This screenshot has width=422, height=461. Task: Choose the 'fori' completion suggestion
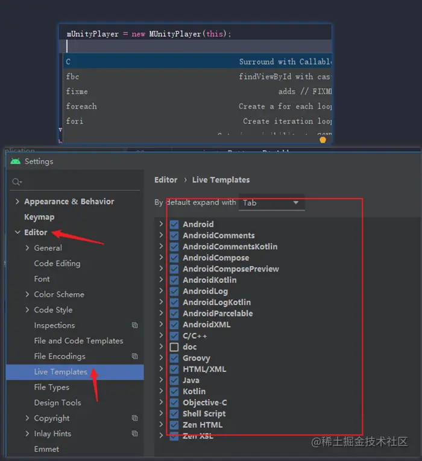click(197, 121)
